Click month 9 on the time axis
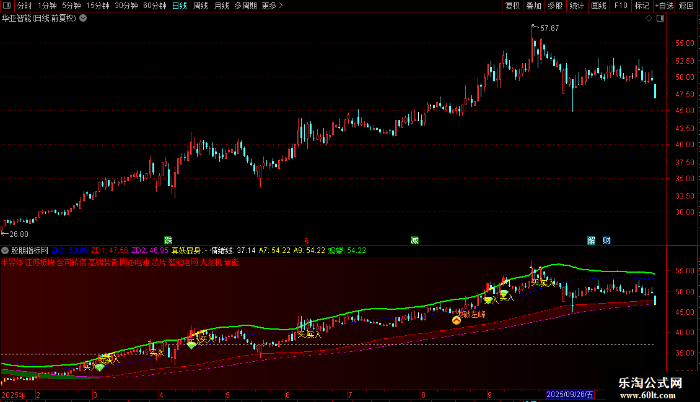Viewport: 700px width, 402px height. click(x=490, y=395)
